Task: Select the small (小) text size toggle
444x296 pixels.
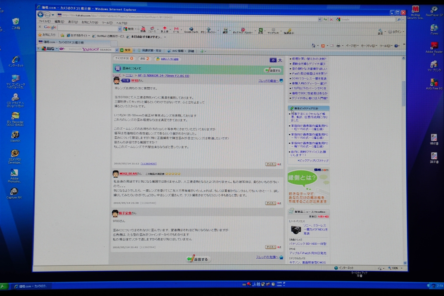Action: coord(273,60)
